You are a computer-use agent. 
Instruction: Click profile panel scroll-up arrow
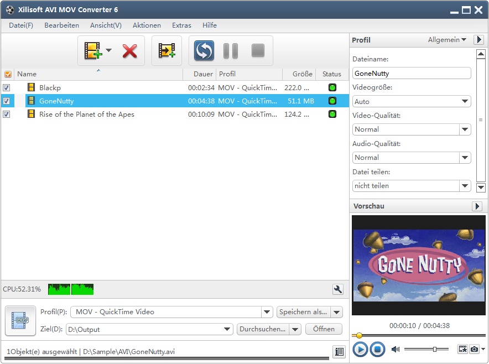coord(481,54)
